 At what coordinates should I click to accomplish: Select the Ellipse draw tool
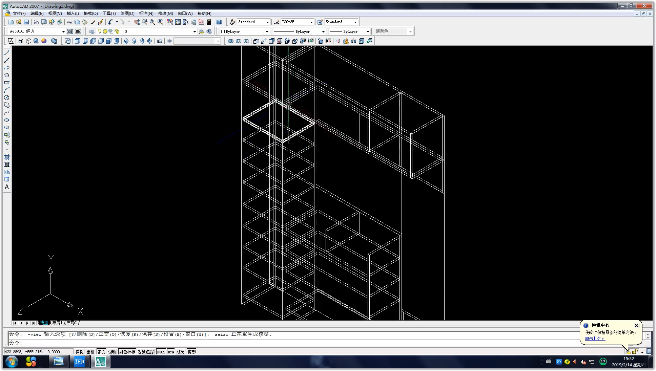7,120
